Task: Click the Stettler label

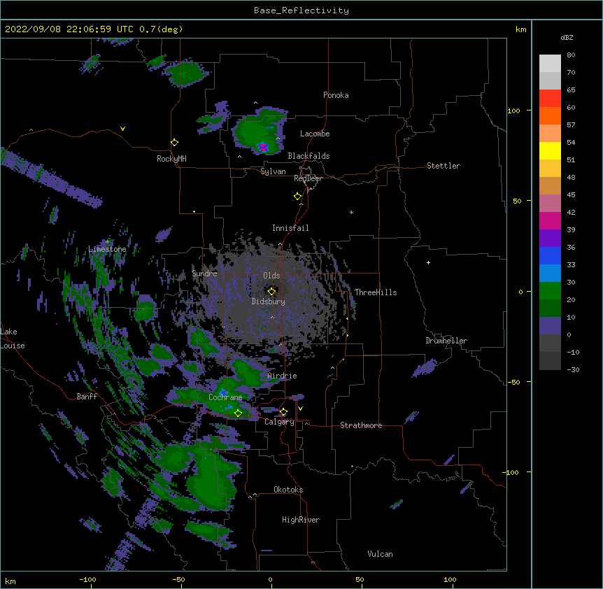Action: pos(444,166)
